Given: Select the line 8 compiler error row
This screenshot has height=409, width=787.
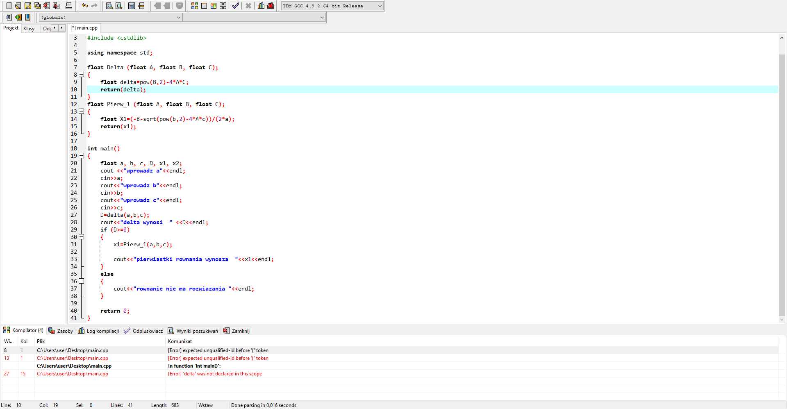Looking at the screenshot, I should pyautogui.click(x=389, y=350).
